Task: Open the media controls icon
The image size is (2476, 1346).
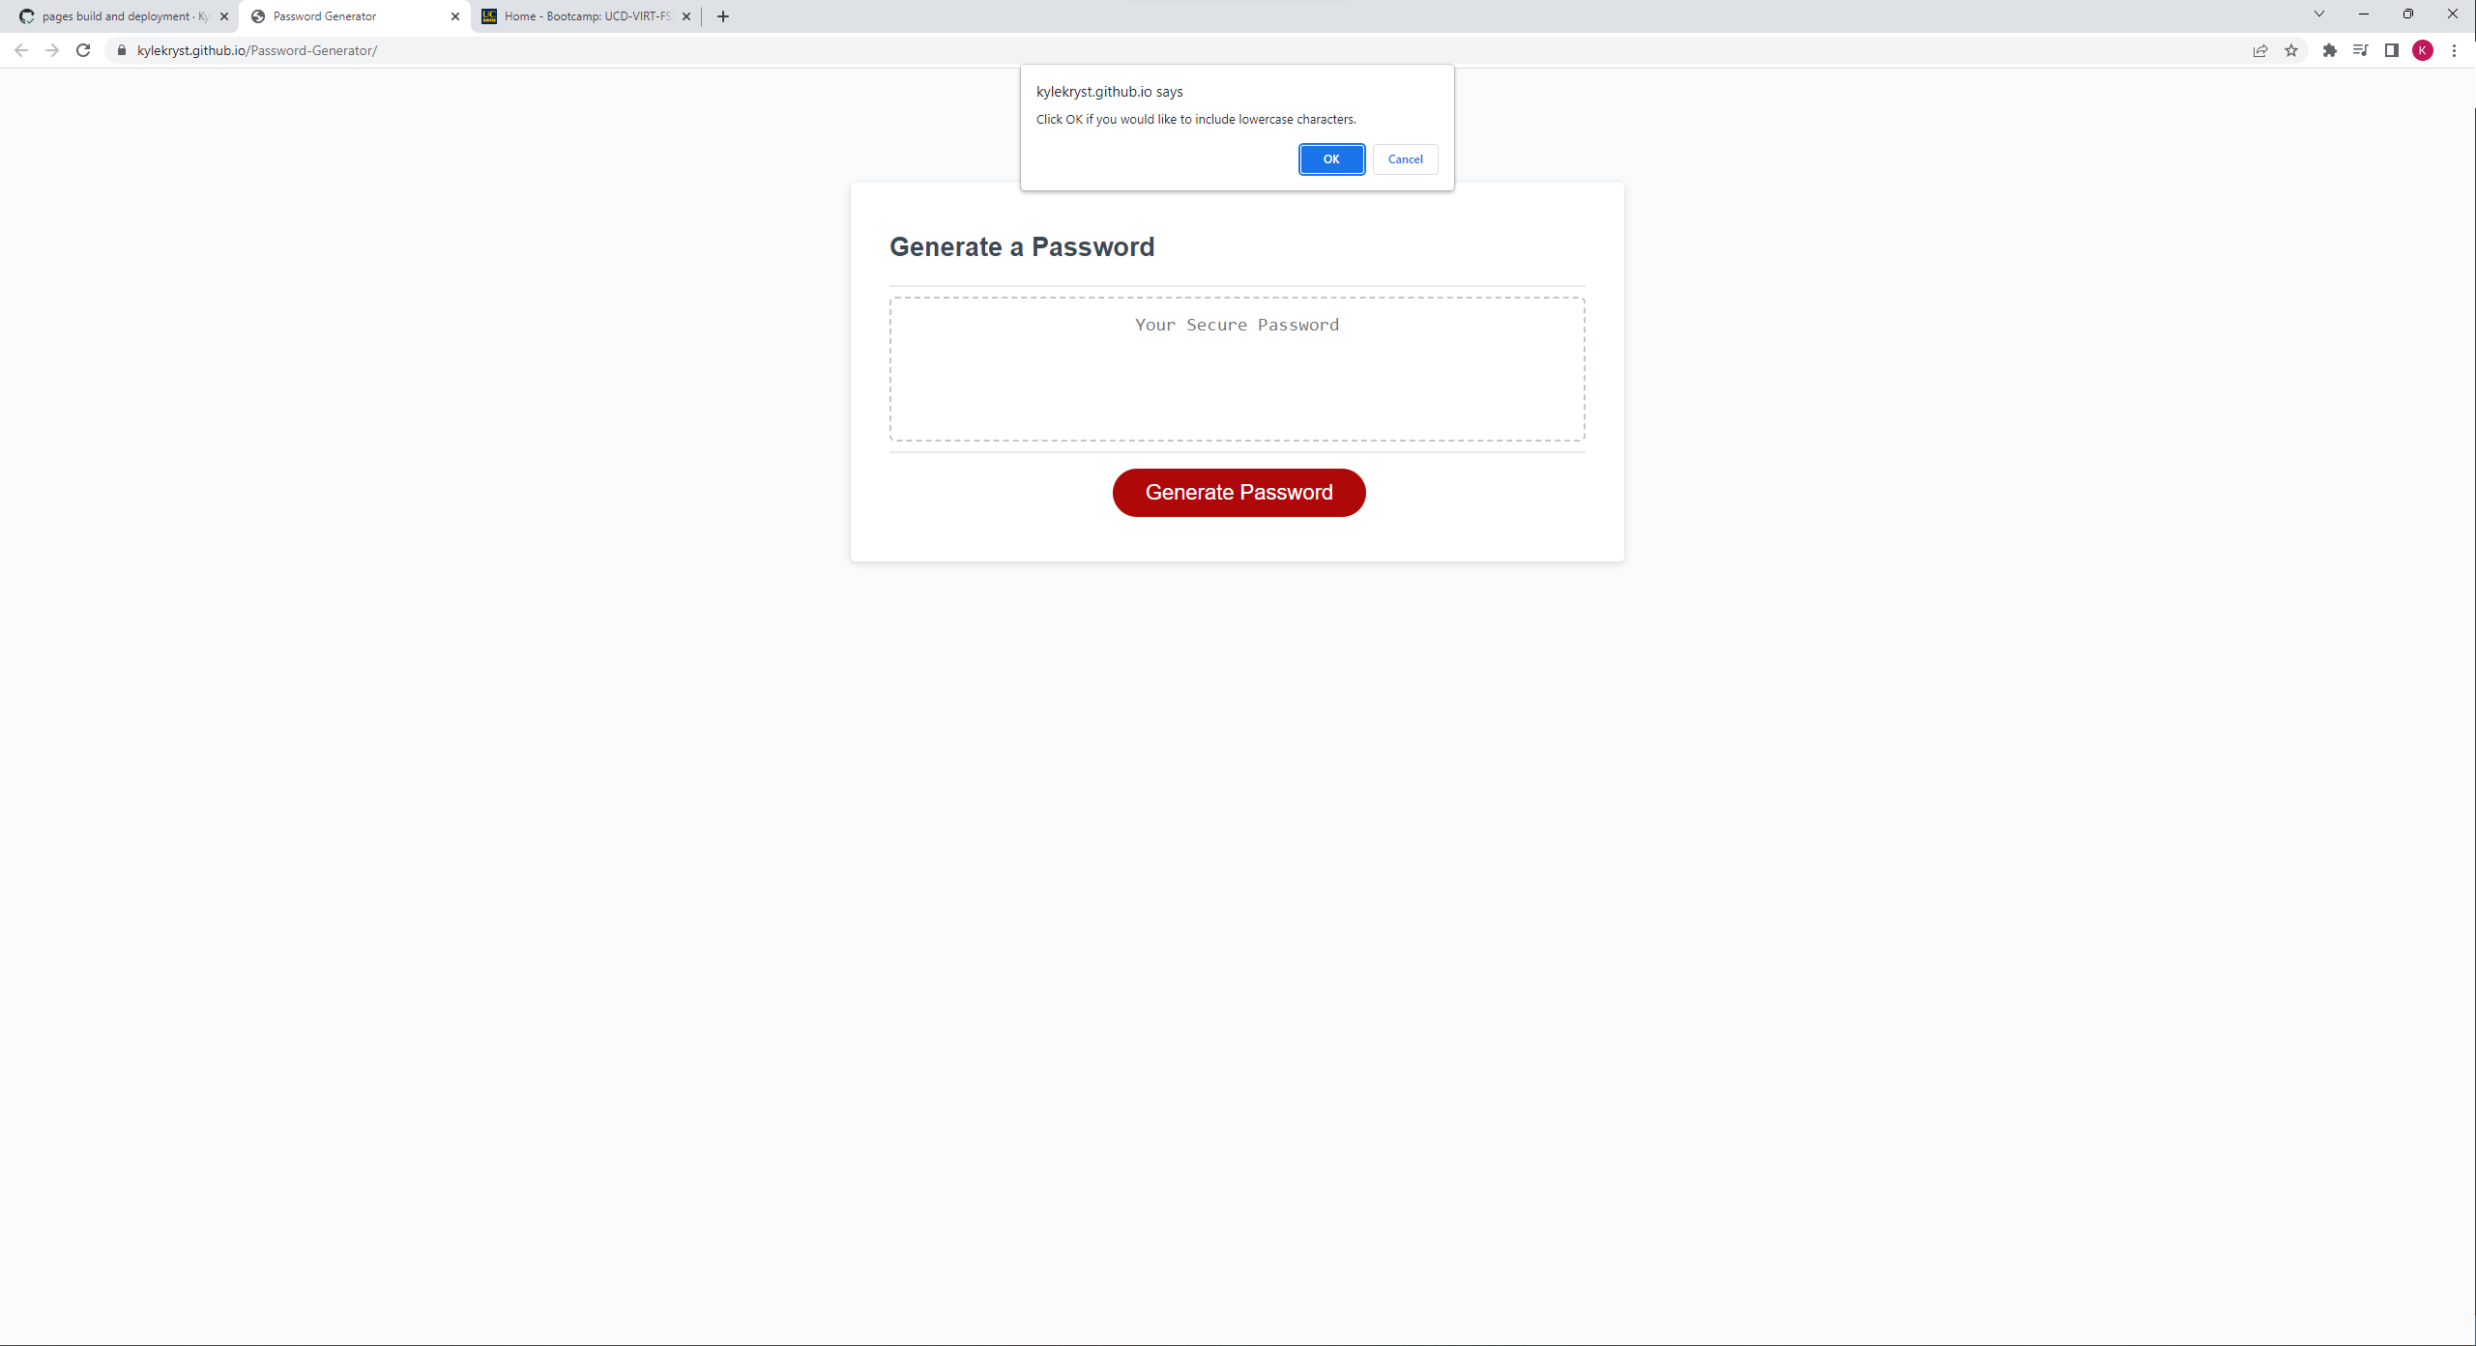Action: click(2360, 50)
